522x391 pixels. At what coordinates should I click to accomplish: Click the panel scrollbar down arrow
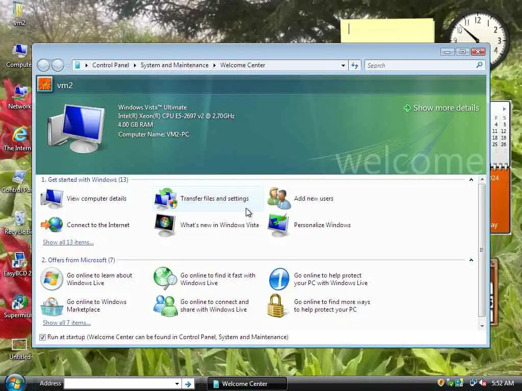[x=482, y=326]
